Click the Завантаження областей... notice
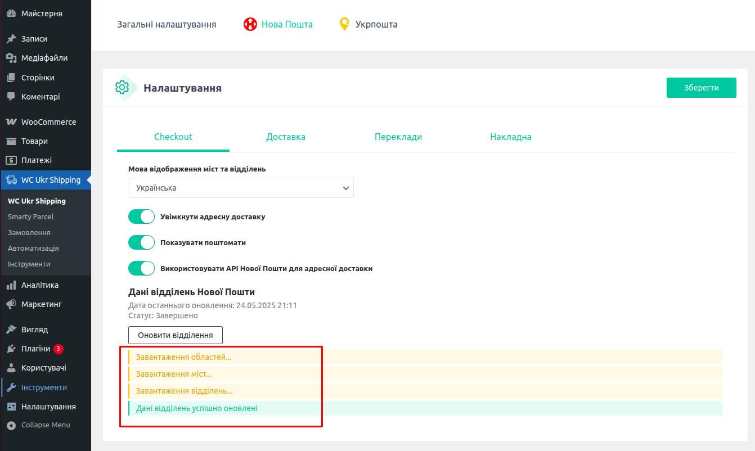The height and width of the screenshot is (451, 755). coord(425,357)
